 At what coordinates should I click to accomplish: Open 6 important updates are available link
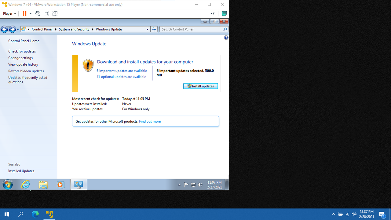click(122, 71)
